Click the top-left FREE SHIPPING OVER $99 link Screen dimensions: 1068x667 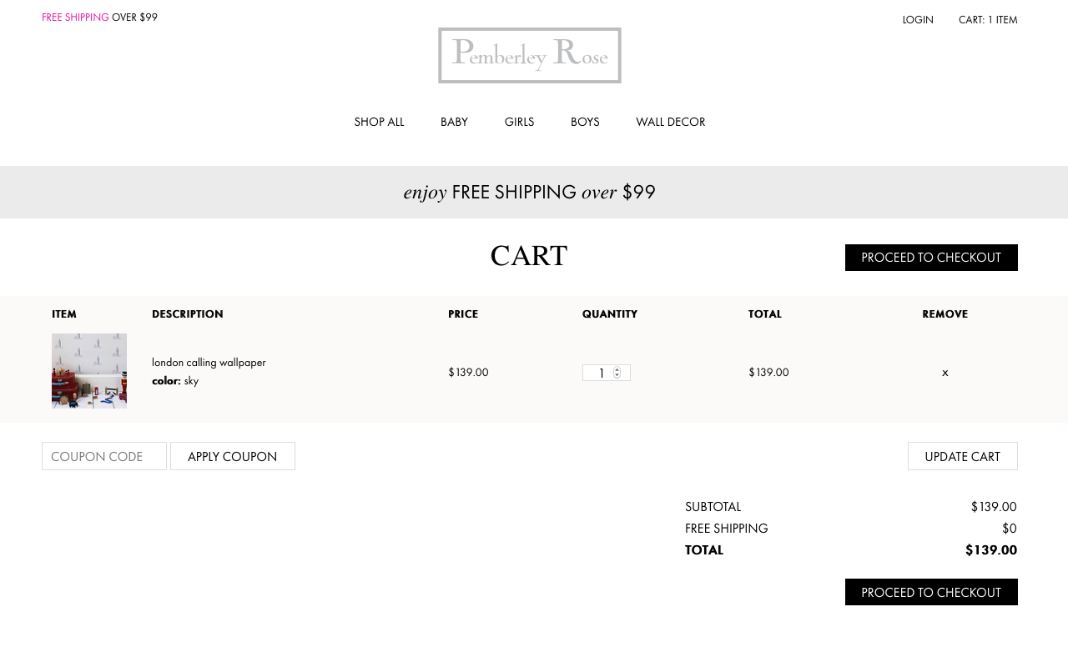[x=99, y=18]
